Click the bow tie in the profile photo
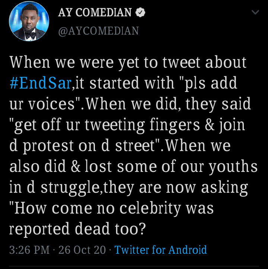Screen dimensions: 268x269 point(31,35)
